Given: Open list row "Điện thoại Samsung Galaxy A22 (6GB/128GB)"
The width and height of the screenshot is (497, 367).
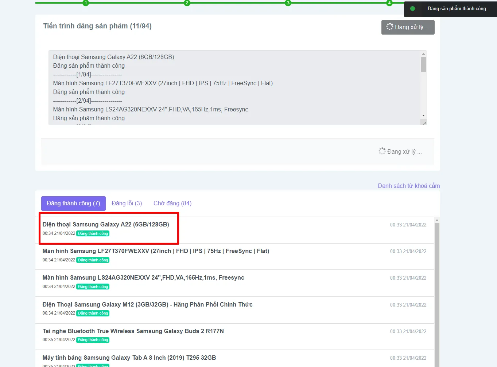Looking at the screenshot, I should pyautogui.click(x=234, y=230).
